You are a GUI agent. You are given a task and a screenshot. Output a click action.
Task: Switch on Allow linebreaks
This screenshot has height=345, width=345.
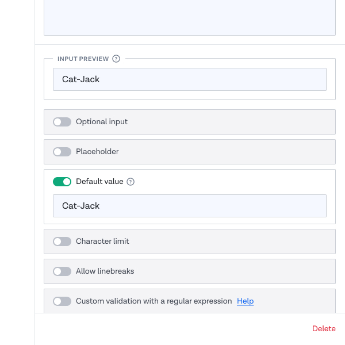tap(62, 271)
